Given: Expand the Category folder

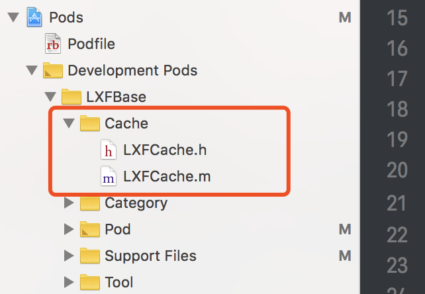Looking at the screenshot, I should coord(69,203).
